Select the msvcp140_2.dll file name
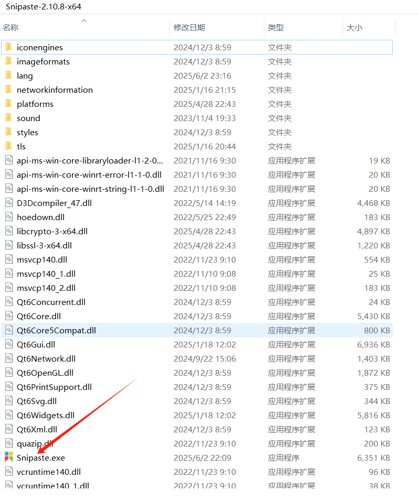 pyautogui.click(x=46, y=288)
